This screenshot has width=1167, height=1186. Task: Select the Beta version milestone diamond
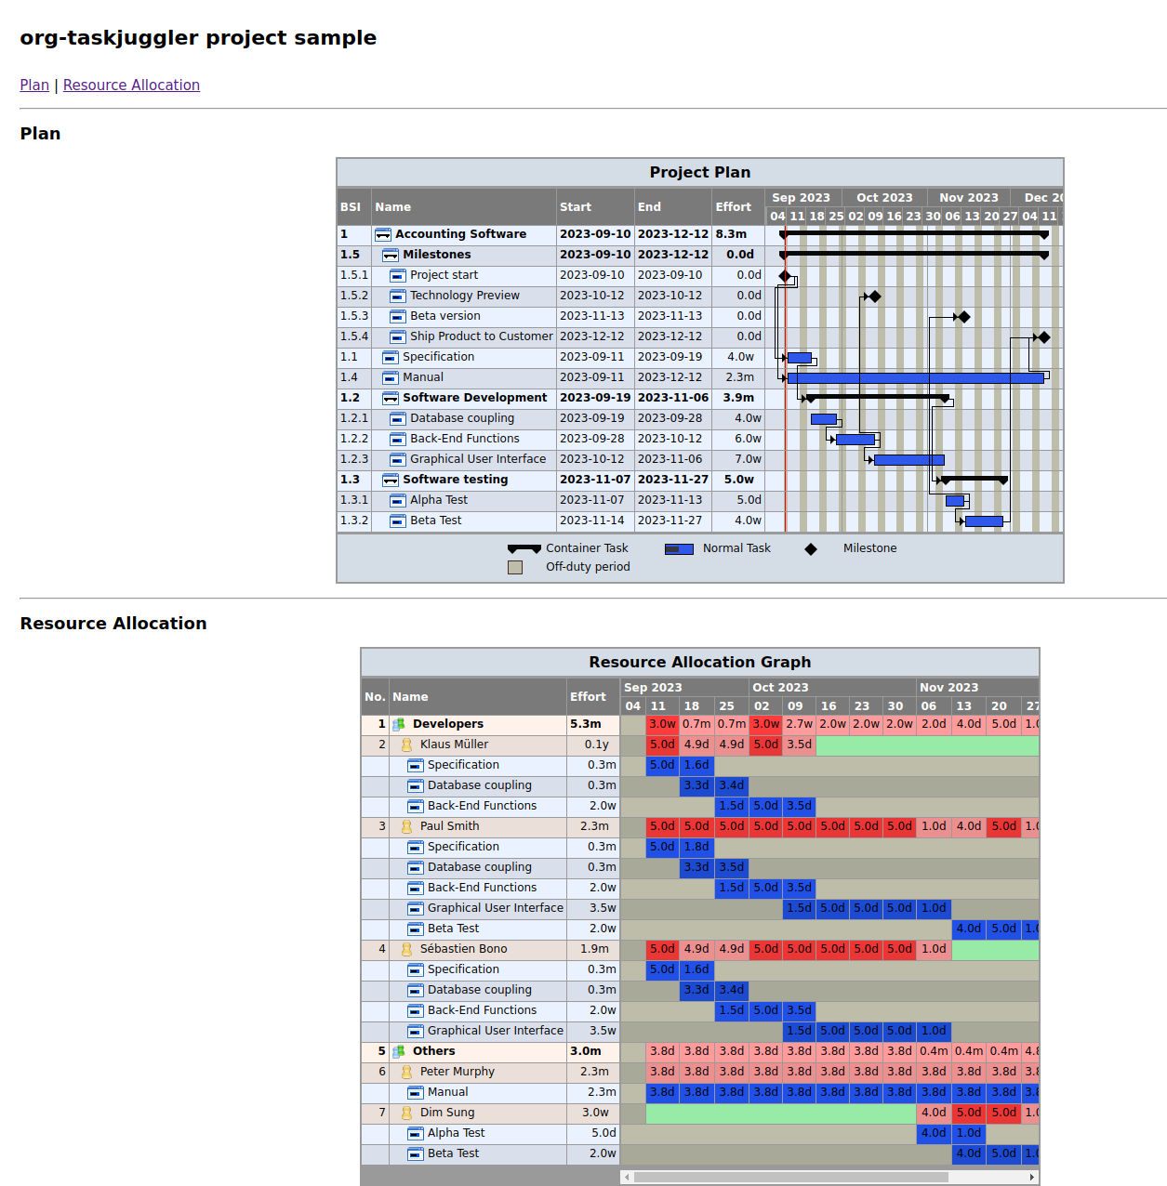click(964, 317)
